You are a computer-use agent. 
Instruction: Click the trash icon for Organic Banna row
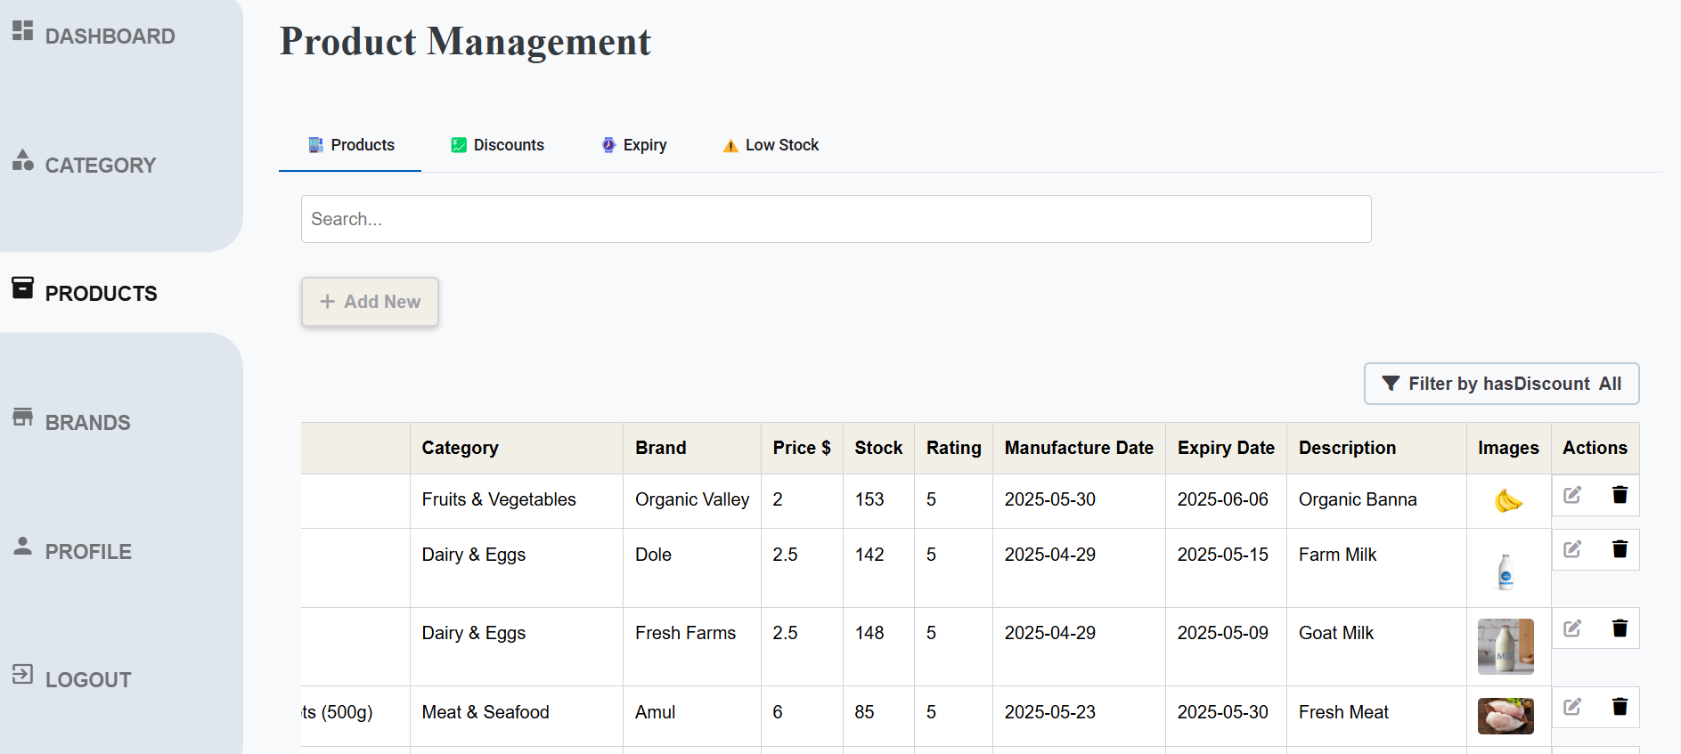[1620, 495]
